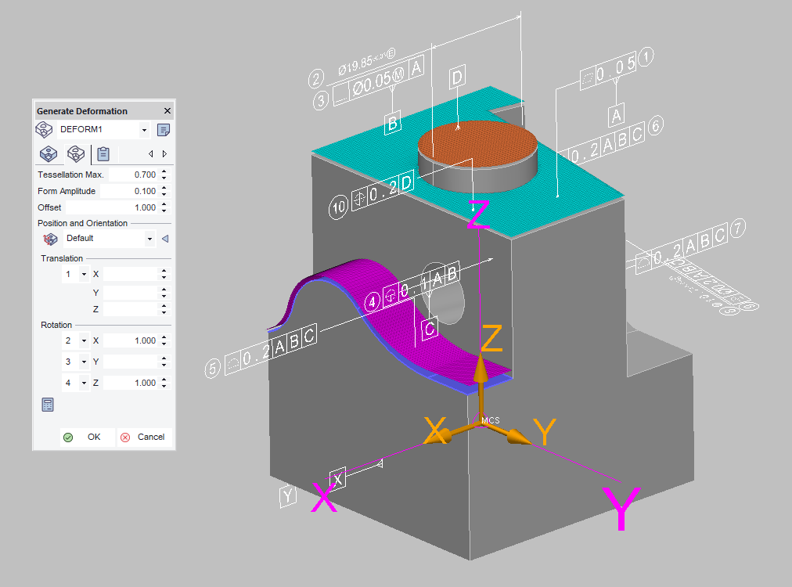Open the DEFORM1 name dropdown
Screen dimensions: 792x587
pos(145,130)
